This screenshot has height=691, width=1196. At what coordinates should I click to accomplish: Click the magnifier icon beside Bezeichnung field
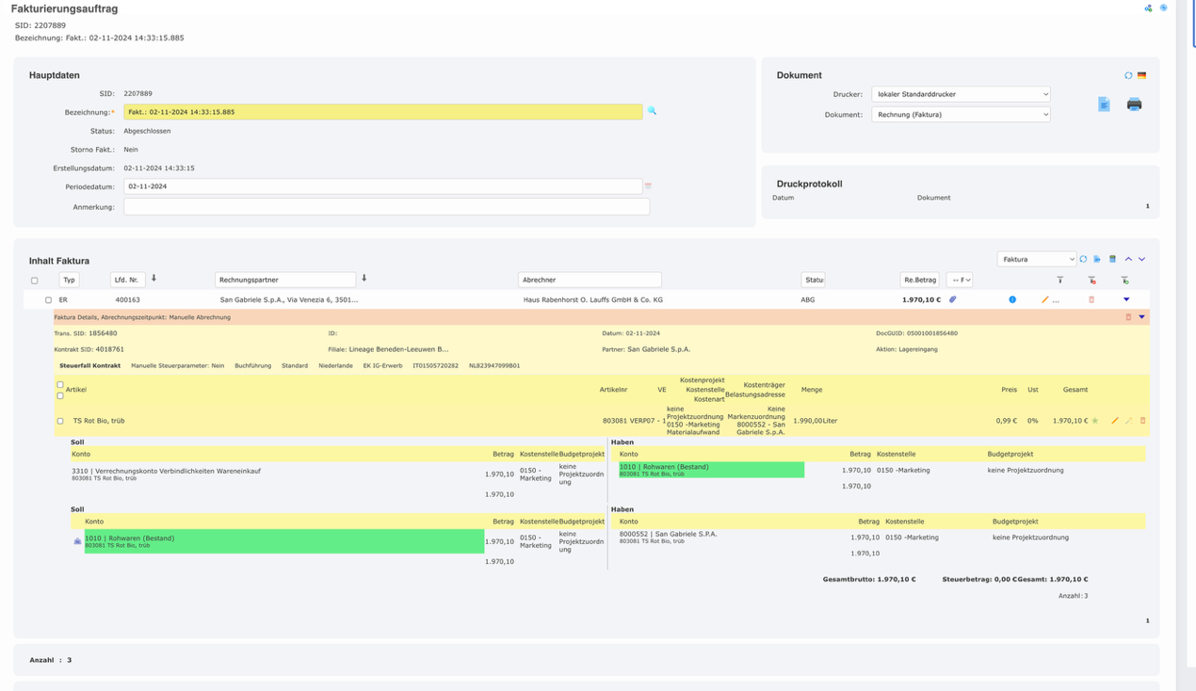point(652,111)
